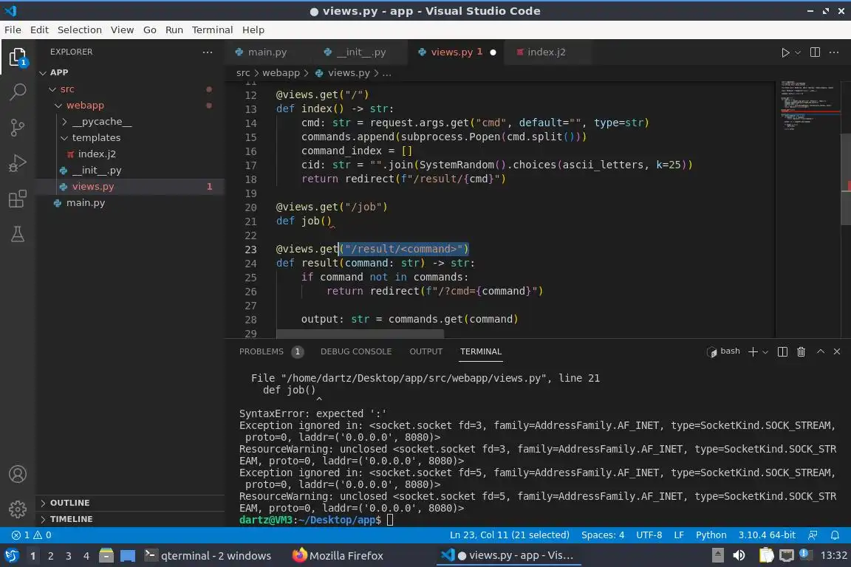Click the editor minimap code overview

[807, 106]
